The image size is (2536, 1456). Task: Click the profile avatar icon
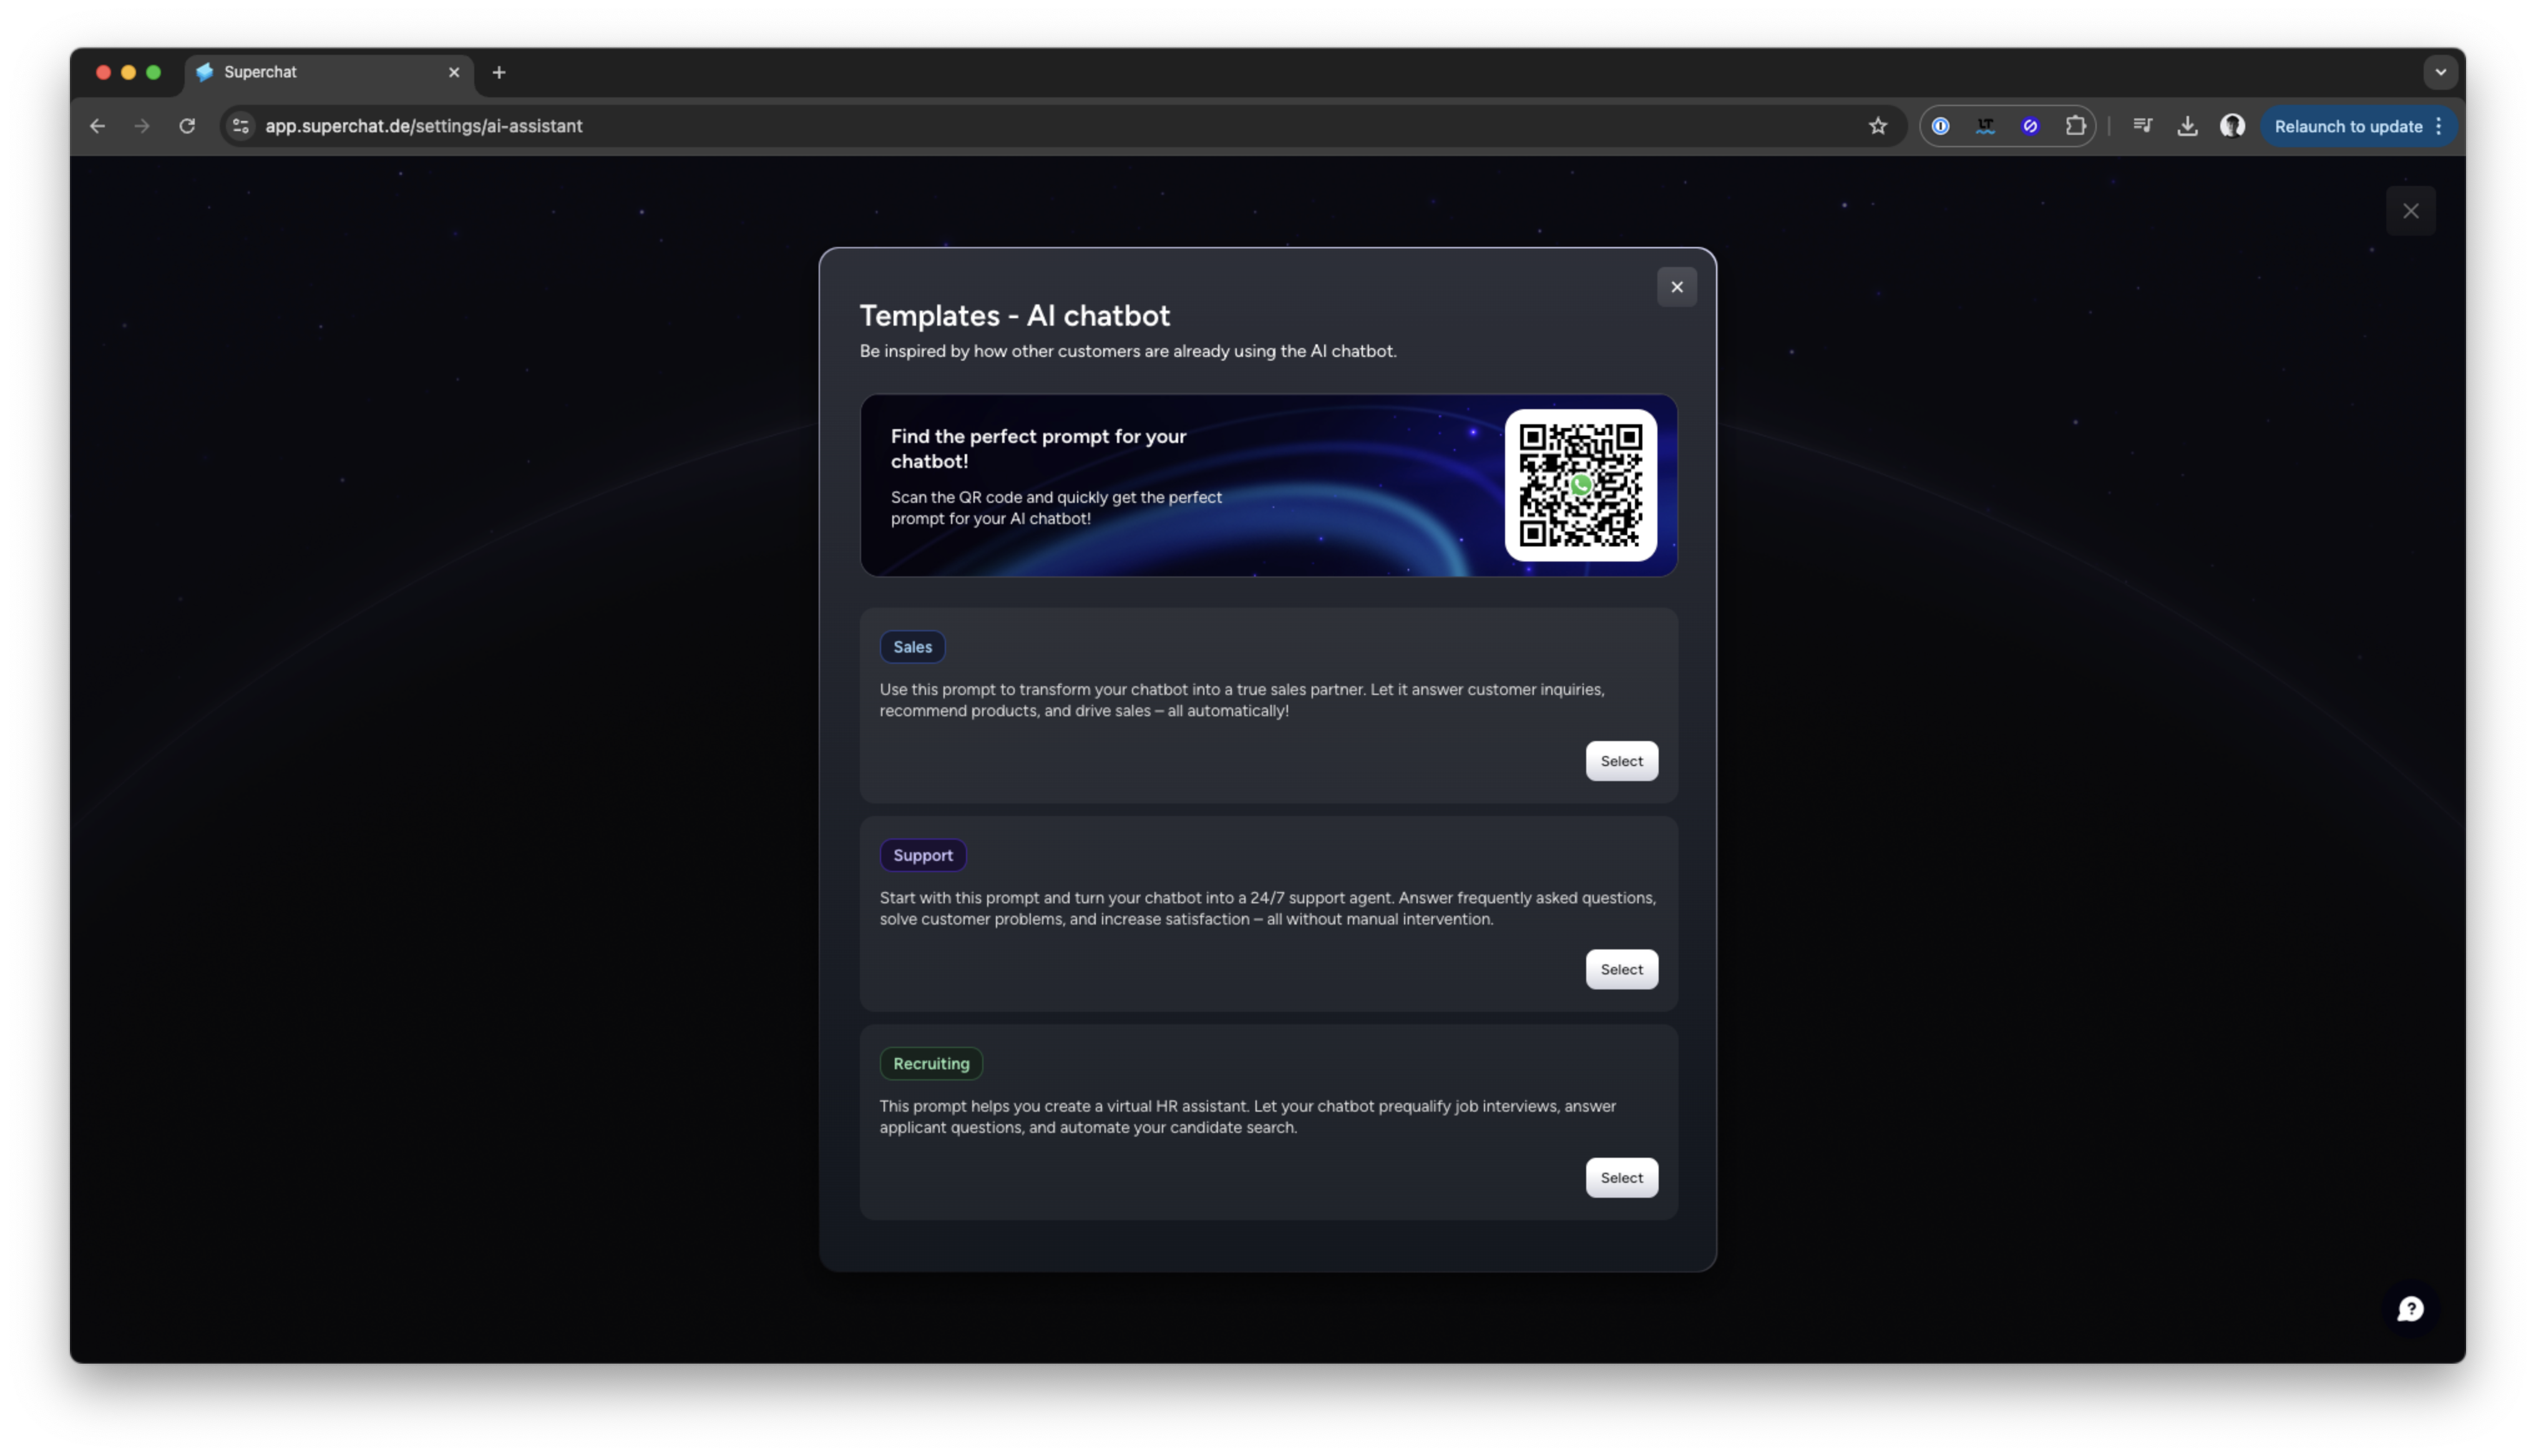point(2232,126)
